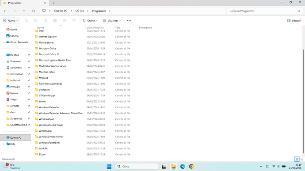
Task: Open Galleria in navigation pane
Action: tap(12, 36)
